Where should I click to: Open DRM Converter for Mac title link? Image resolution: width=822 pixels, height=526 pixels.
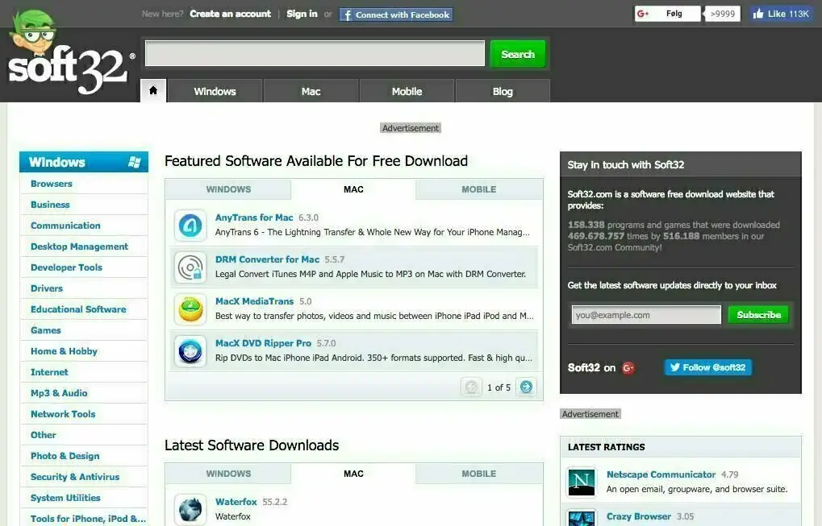pos(267,259)
